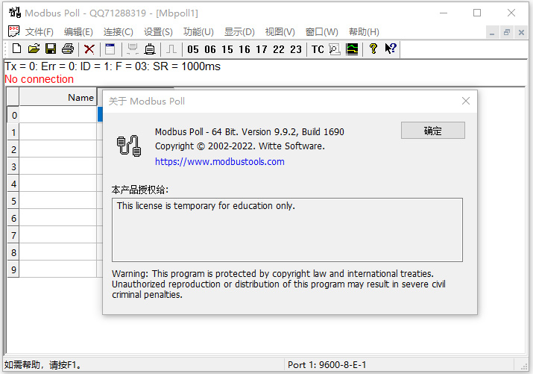Select row header 2 in the grid

(13, 149)
